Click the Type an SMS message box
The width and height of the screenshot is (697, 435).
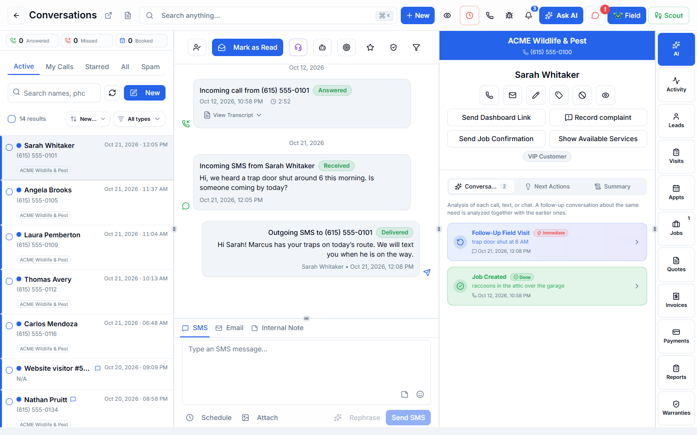(306, 372)
